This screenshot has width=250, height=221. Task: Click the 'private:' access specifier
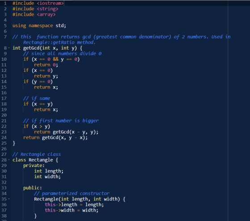click(x=34, y=166)
